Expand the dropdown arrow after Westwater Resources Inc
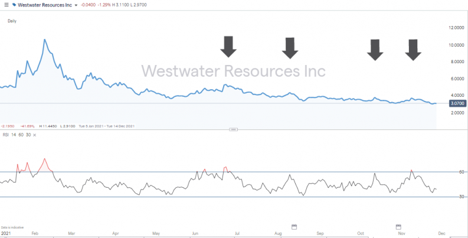Viewport: 468px width, 238px height. [76, 5]
